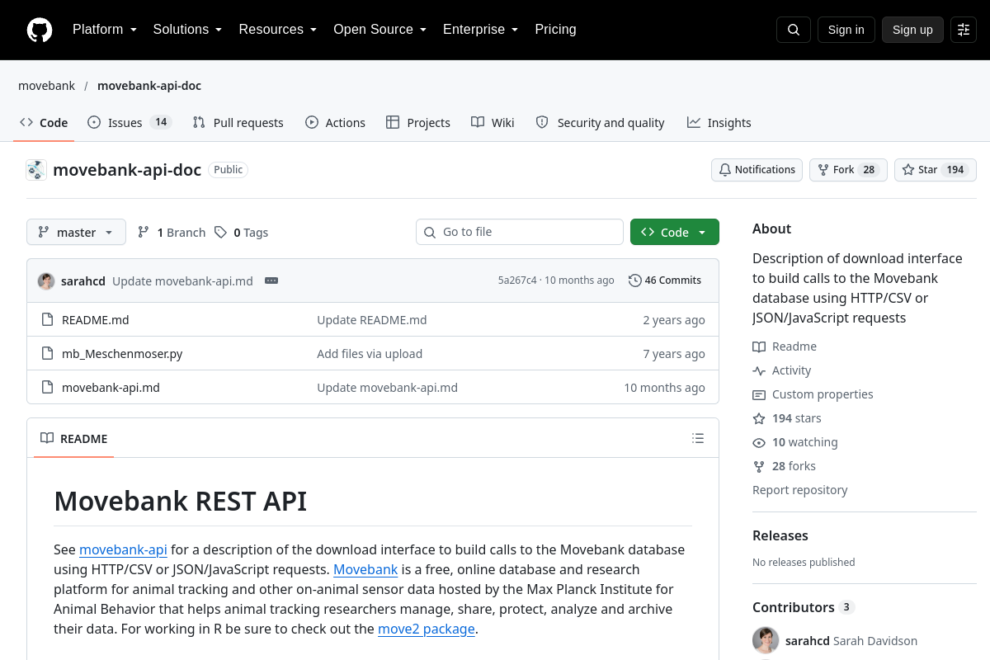The image size is (990, 660).
Task: Expand the Enterprise menu
Action: [x=481, y=30]
